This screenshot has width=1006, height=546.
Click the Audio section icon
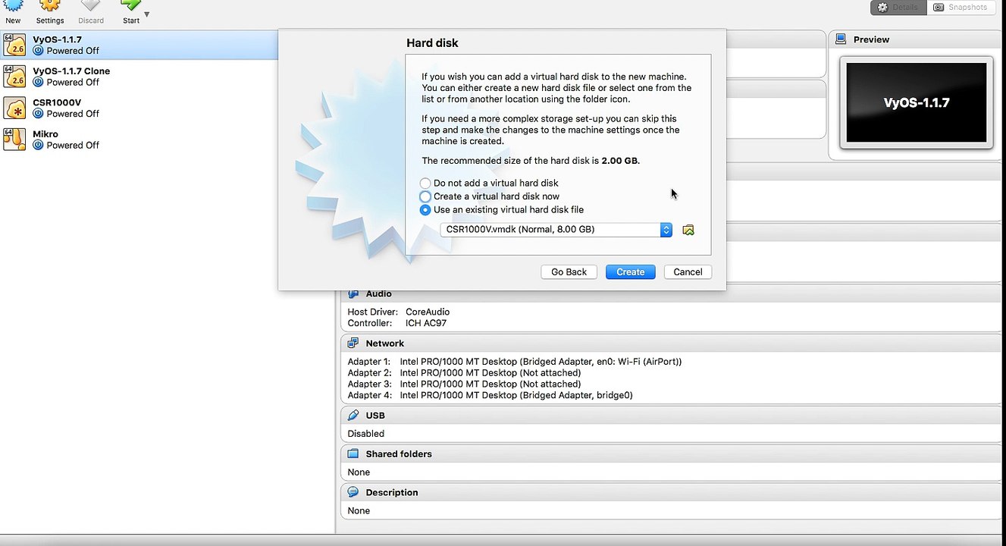pos(353,293)
